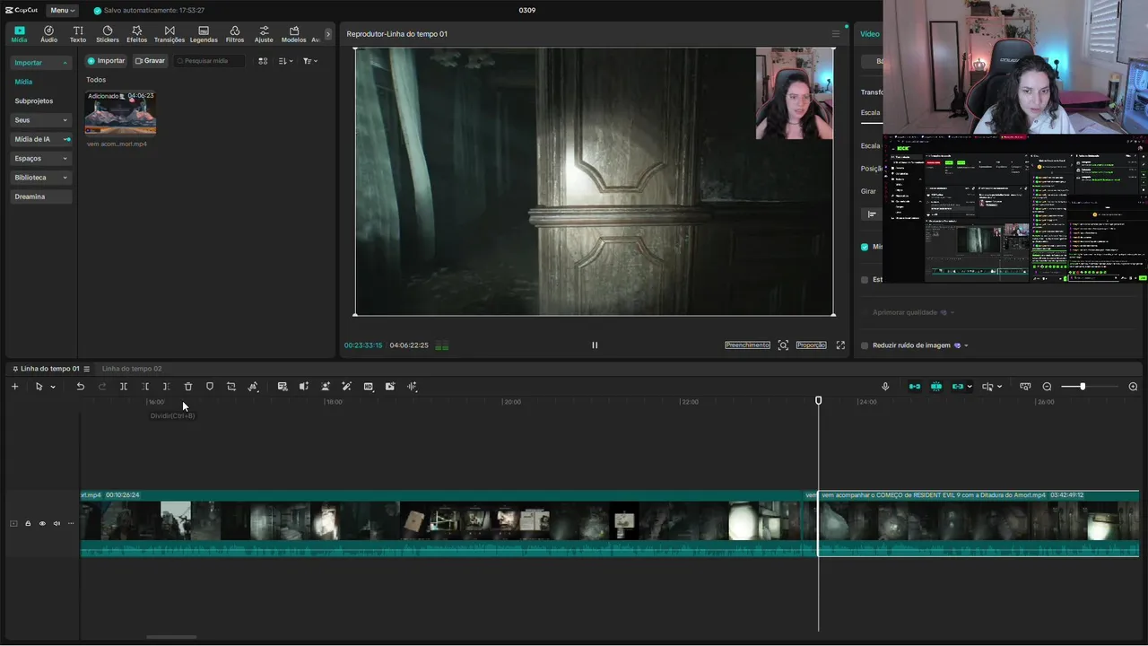Expand the Seus section

click(40, 120)
